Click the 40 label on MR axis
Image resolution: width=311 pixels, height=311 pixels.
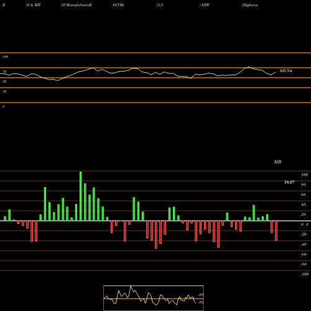click(304, 205)
